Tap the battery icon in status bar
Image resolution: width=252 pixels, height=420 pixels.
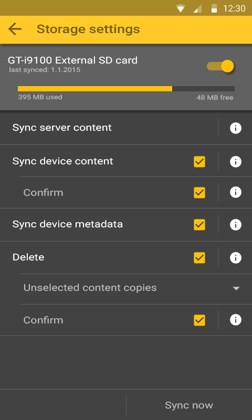[214, 8]
